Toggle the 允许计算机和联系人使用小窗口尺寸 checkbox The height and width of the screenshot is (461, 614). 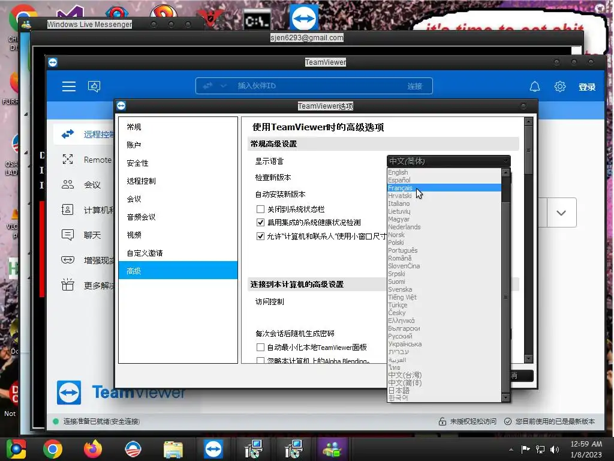[x=260, y=236]
